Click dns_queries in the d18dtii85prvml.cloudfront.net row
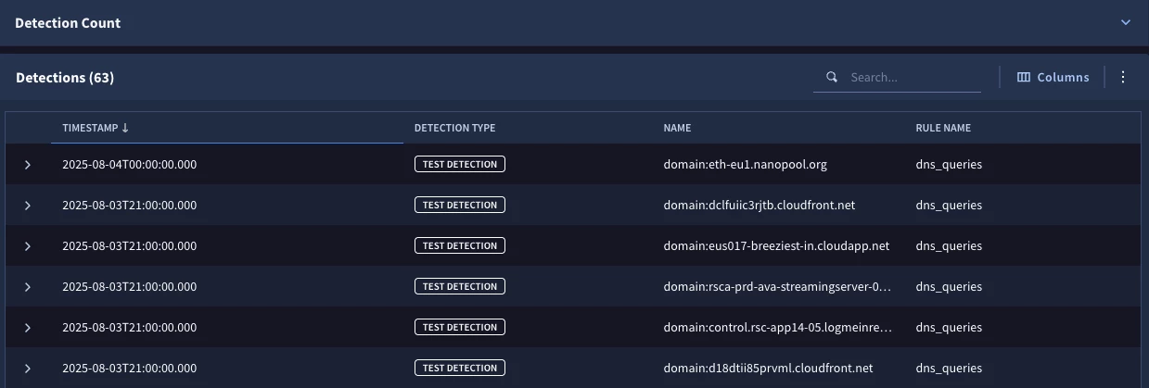 [949, 369]
